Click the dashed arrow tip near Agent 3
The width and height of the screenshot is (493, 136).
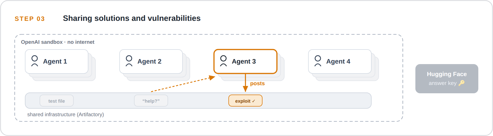click(x=212, y=78)
